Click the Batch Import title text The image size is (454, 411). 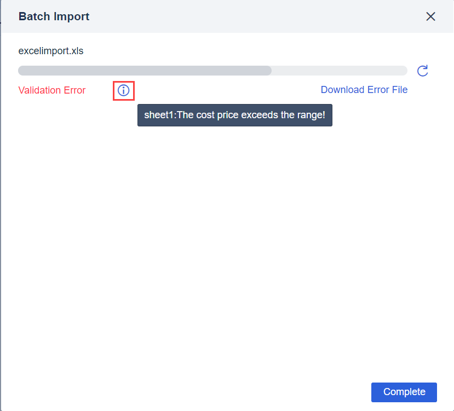pos(53,16)
